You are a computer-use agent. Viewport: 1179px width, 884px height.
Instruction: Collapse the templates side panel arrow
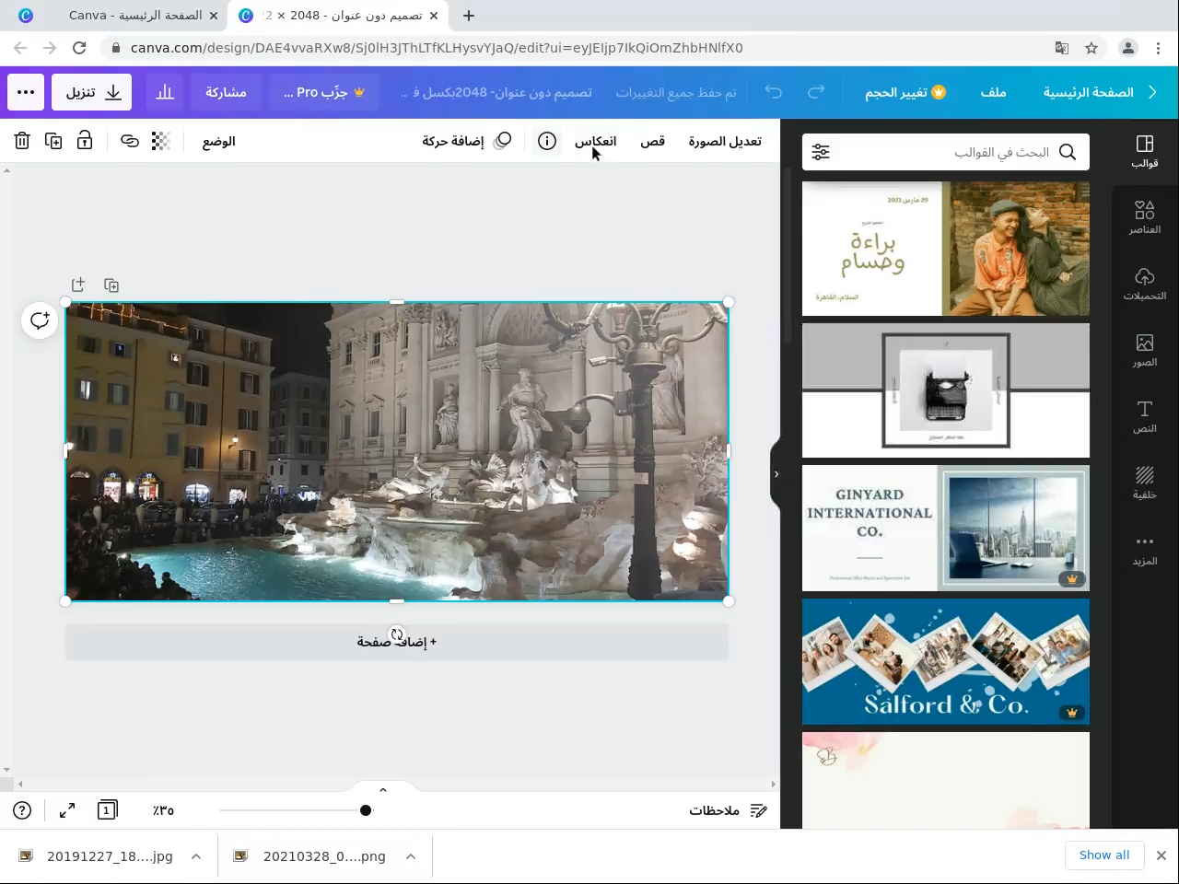point(776,474)
